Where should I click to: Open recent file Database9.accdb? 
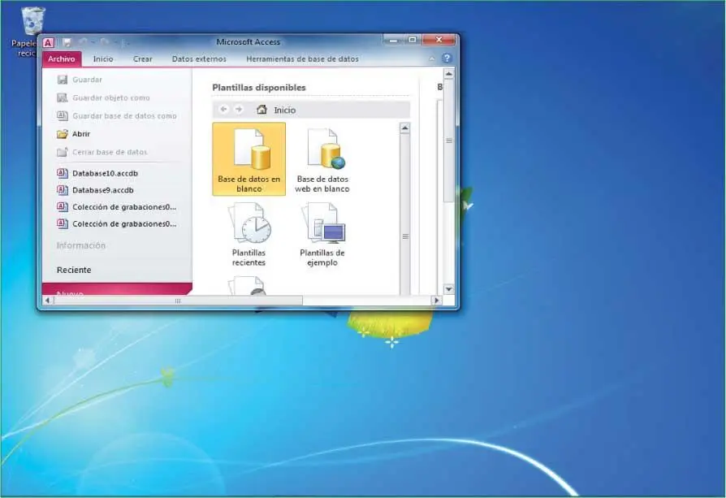[95, 190]
